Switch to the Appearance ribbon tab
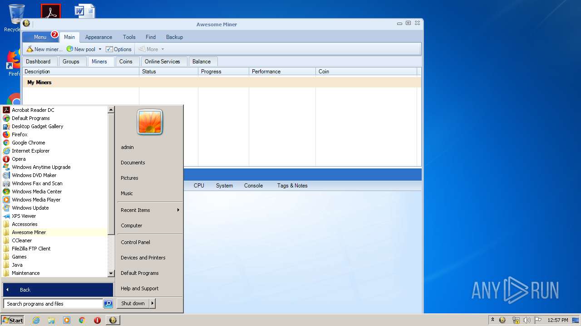The height and width of the screenshot is (326, 581). [x=98, y=37]
